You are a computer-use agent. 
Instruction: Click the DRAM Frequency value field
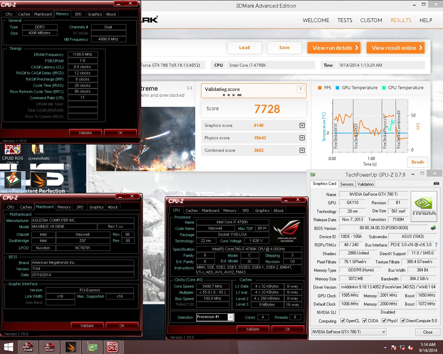point(83,55)
